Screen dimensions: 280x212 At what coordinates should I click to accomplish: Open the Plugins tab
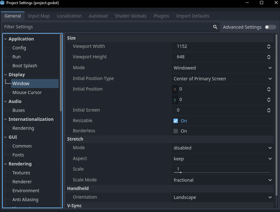coord(161,16)
